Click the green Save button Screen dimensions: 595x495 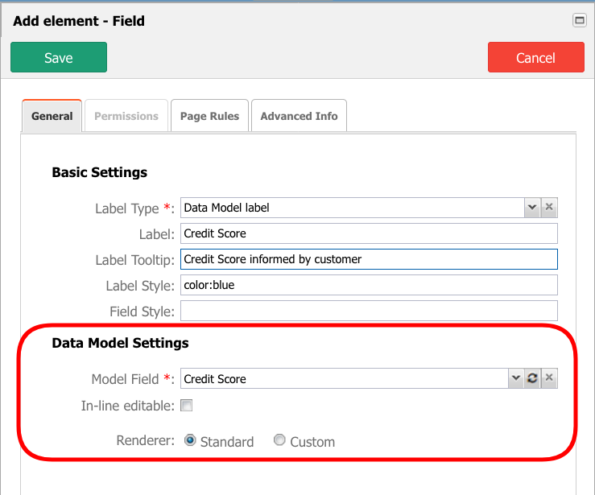(59, 57)
